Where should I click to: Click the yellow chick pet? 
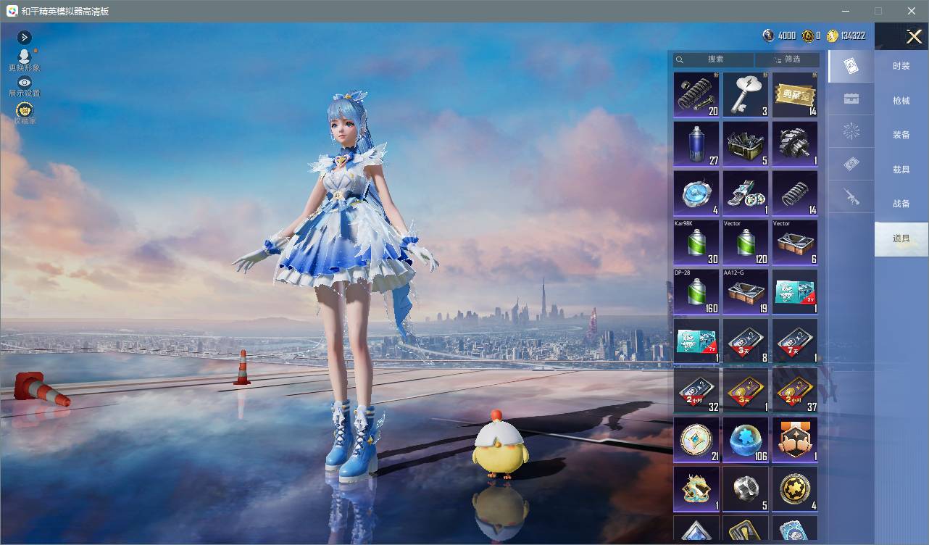coord(500,444)
